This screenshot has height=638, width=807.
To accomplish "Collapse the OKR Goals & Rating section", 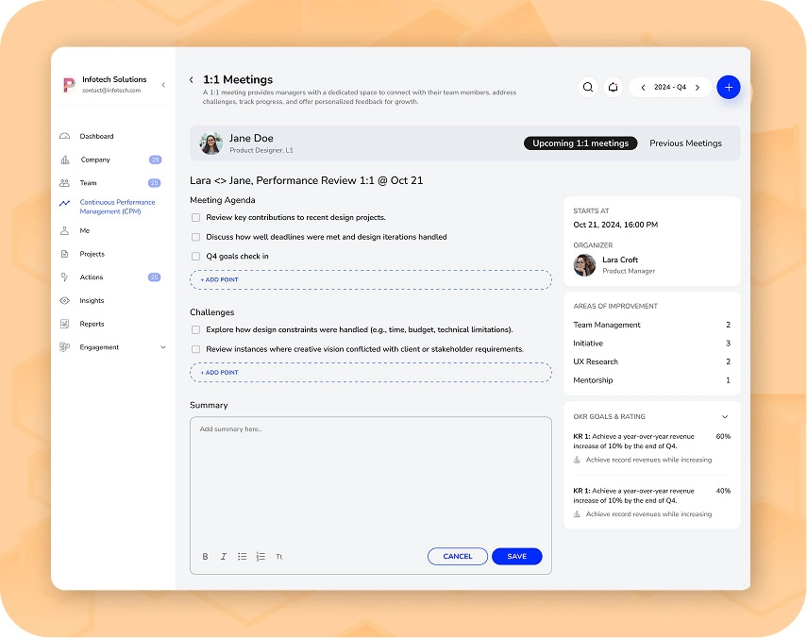I will (x=725, y=416).
